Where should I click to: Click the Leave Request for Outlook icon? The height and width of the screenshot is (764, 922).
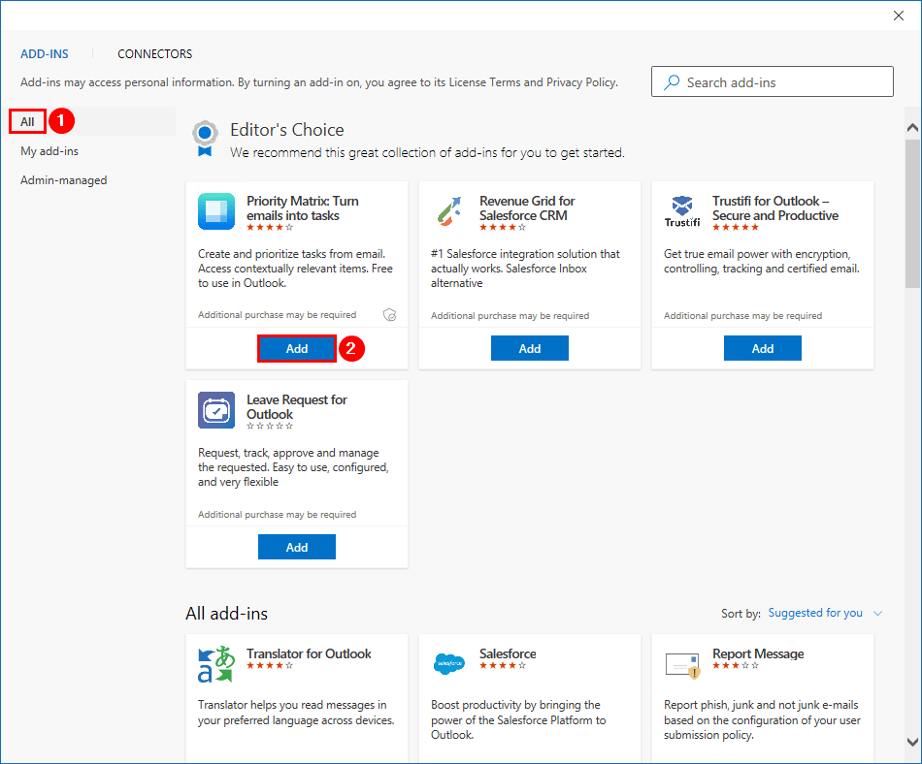tap(216, 410)
